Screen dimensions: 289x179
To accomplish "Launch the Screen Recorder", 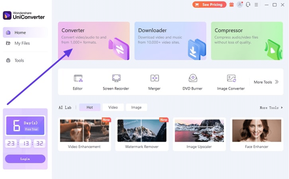I will 116,81.
